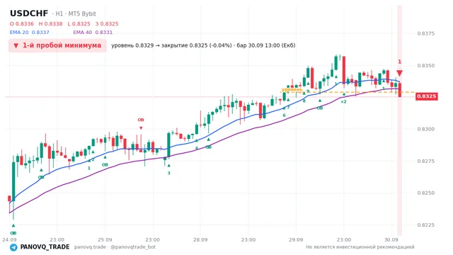Image resolution: width=453 pixels, height=255 pixels.
Task: Click the orange 'уровень' level label
Action: click(292, 90)
